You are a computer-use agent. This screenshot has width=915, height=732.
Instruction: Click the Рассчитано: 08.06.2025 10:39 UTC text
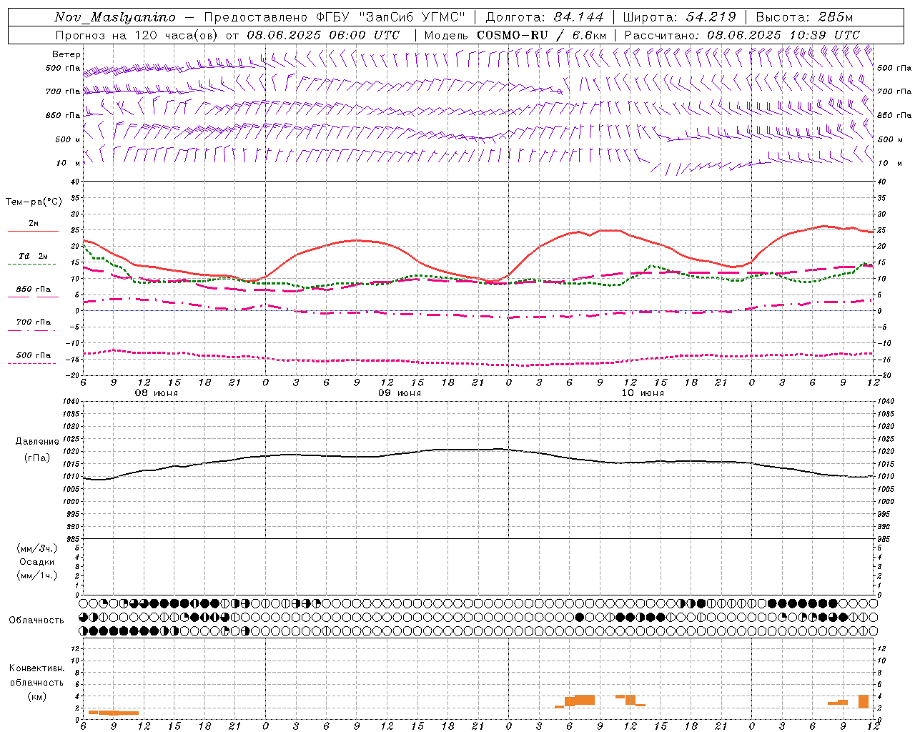[742, 35]
